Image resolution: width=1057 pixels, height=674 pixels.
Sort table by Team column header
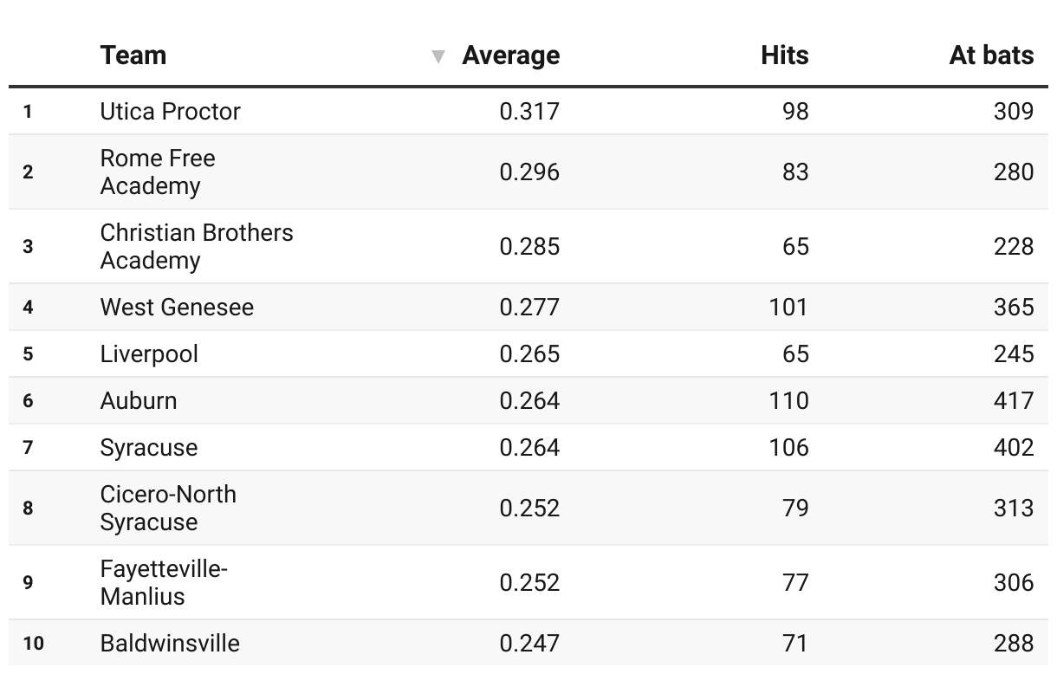(133, 55)
